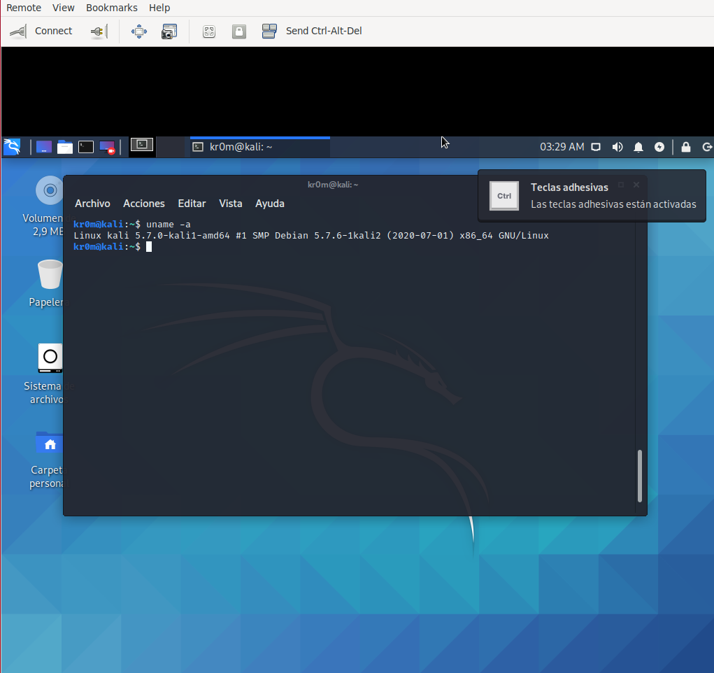Screen dimensions: 714x673
Task: Click the terminal vertical scrollbar handle
Action: click(640, 476)
